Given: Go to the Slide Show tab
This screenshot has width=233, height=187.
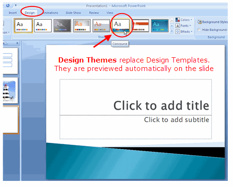Looking at the screenshot, I should point(73,13).
